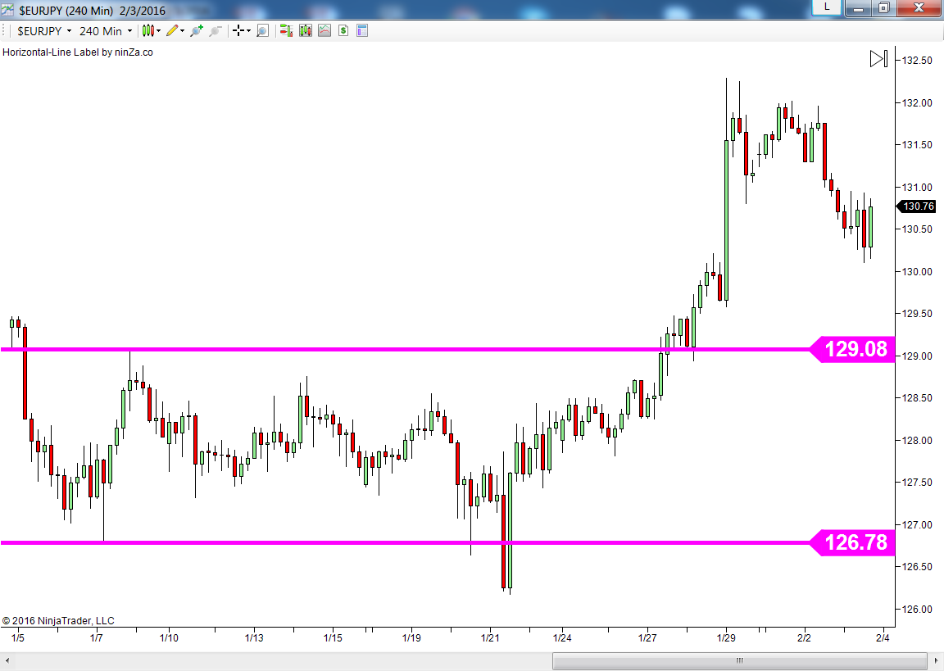Click the 132.50 price axis label
Image resolution: width=944 pixels, height=671 pixels.
point(917,60)
